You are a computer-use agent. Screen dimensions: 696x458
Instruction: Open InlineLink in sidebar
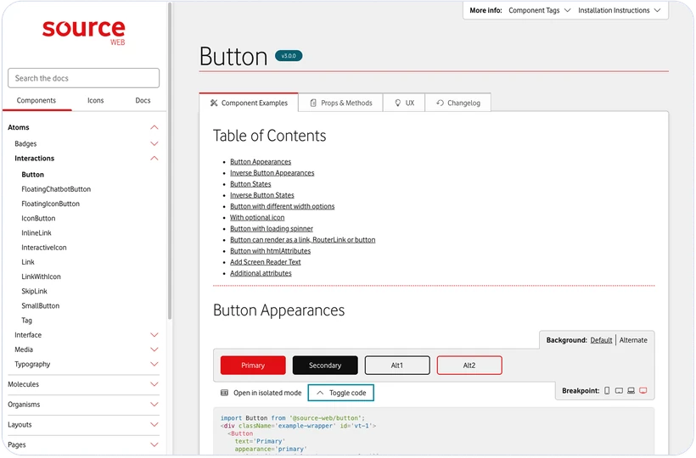point(36,233)
